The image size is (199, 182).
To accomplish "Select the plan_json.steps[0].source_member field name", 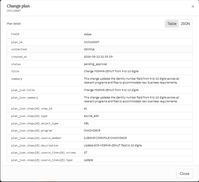I will pos(36,138).
